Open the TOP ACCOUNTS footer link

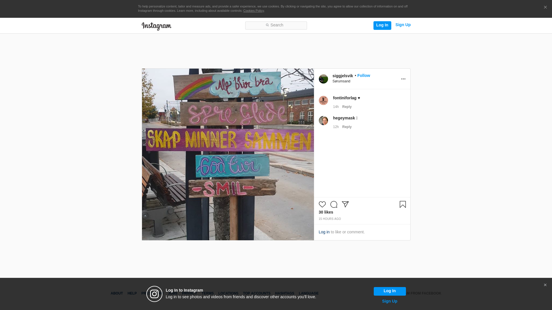[x=256, y=293]
